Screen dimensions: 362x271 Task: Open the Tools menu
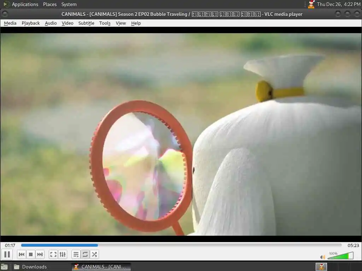[x=105, y=23]
